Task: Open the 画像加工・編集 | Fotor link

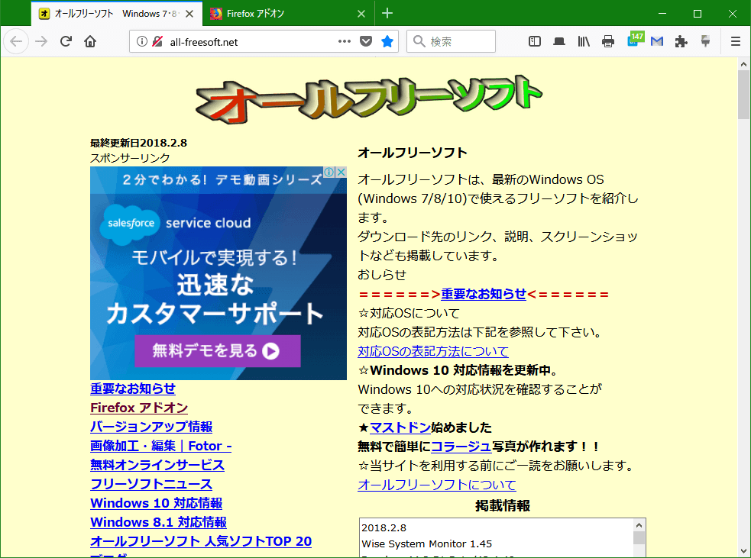Action: [x=161, y=446]
